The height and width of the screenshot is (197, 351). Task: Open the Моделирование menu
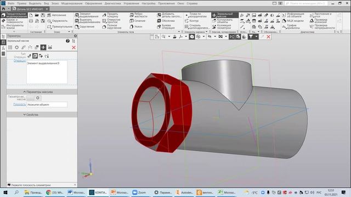[x=72, y=3]
